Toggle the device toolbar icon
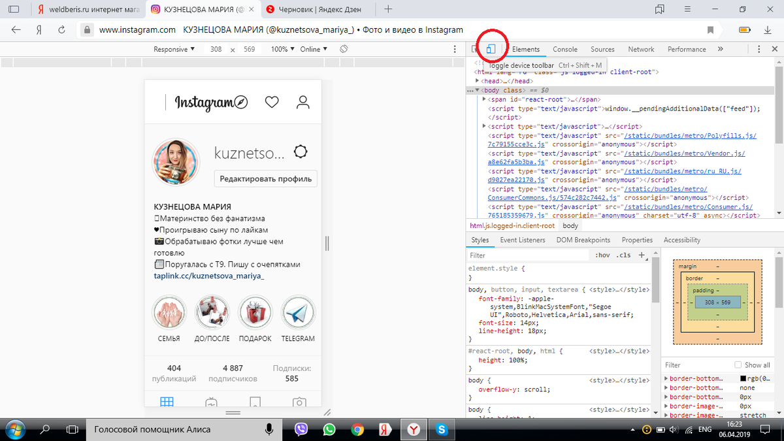 (491, 49)
